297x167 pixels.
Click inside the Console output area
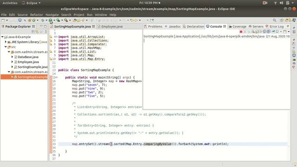pyautogui.click(x=217, y=74)
